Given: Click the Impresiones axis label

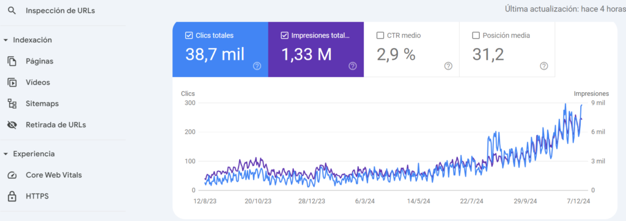Looking at the screenshot, I should [591, 94].
